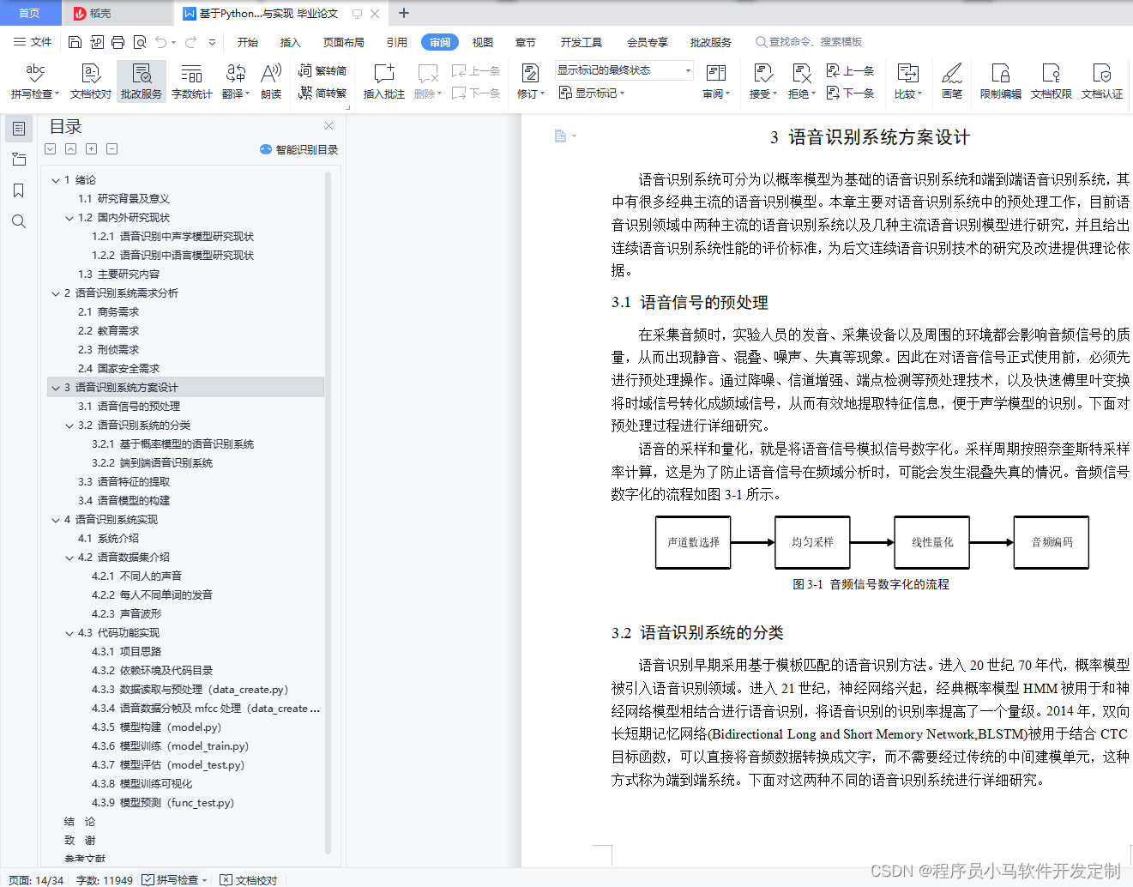The width and height of the screenshot is (1133, 887).
Task: Open the 显示标记的最终状态 dropdown
Action: 624,70
